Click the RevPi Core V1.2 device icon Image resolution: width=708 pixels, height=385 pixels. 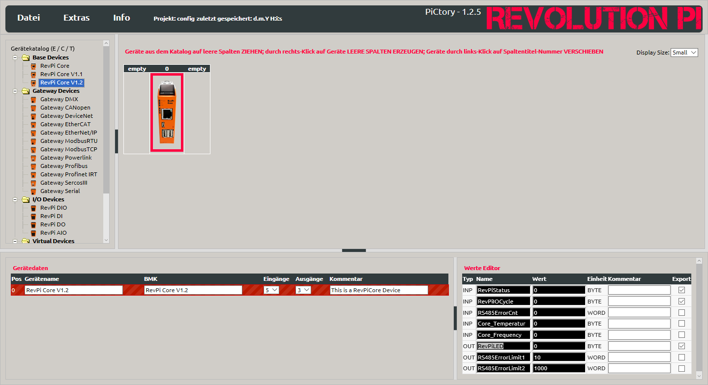point(33,82)
